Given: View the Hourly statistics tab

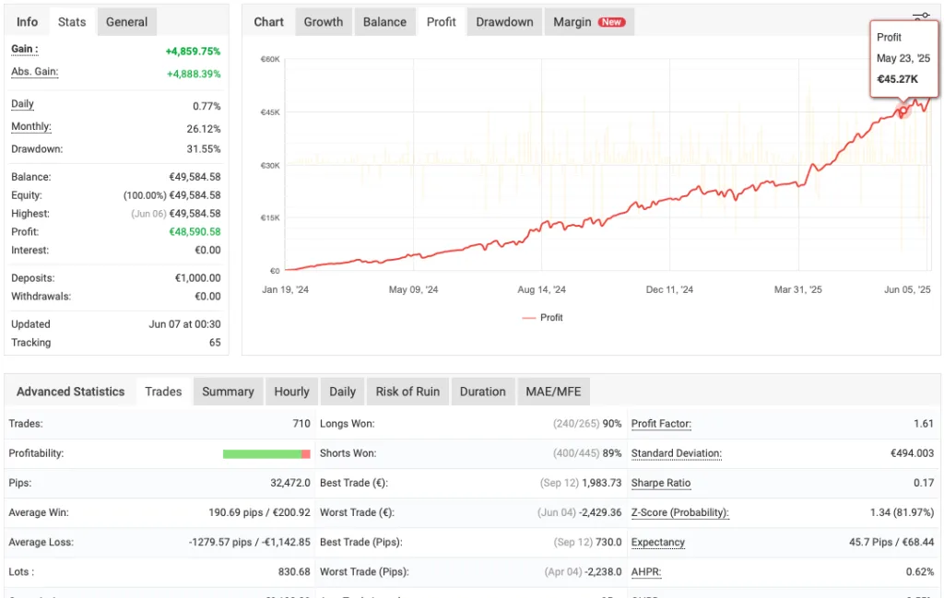Looking at the screenshot, I should pos(291,391).
